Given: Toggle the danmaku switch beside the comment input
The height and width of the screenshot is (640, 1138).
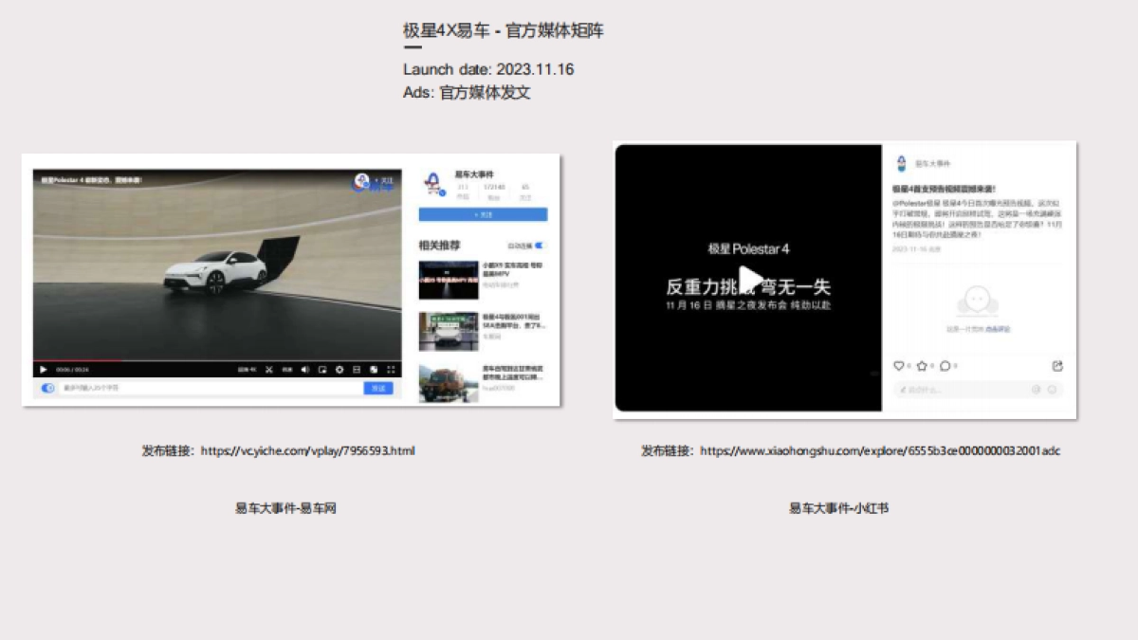Looking at the screenshot, I should tap(47, 388).
